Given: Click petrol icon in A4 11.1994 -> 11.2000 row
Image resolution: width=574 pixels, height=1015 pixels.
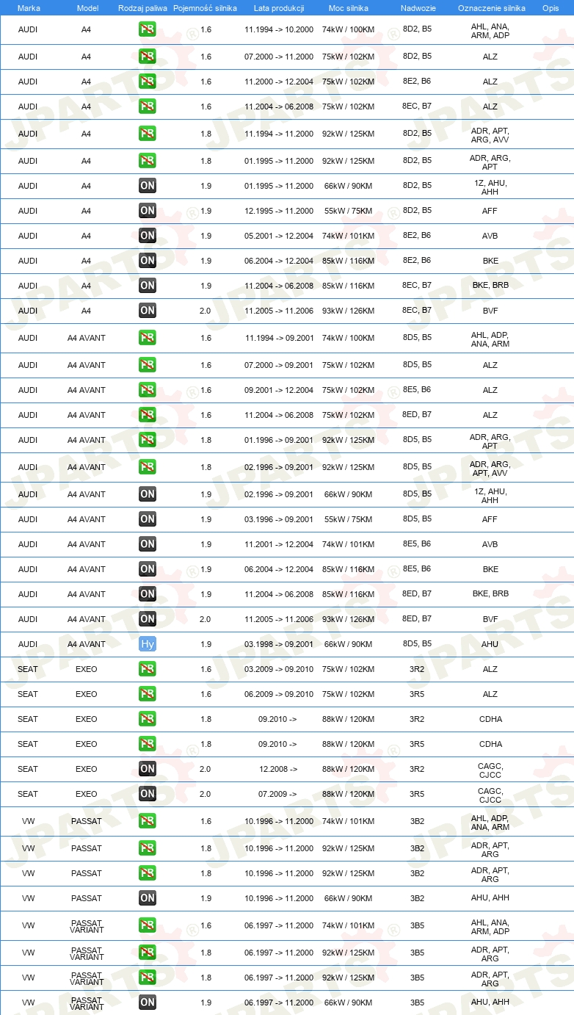Looking at the screenshot, I should tap(148, 134).
